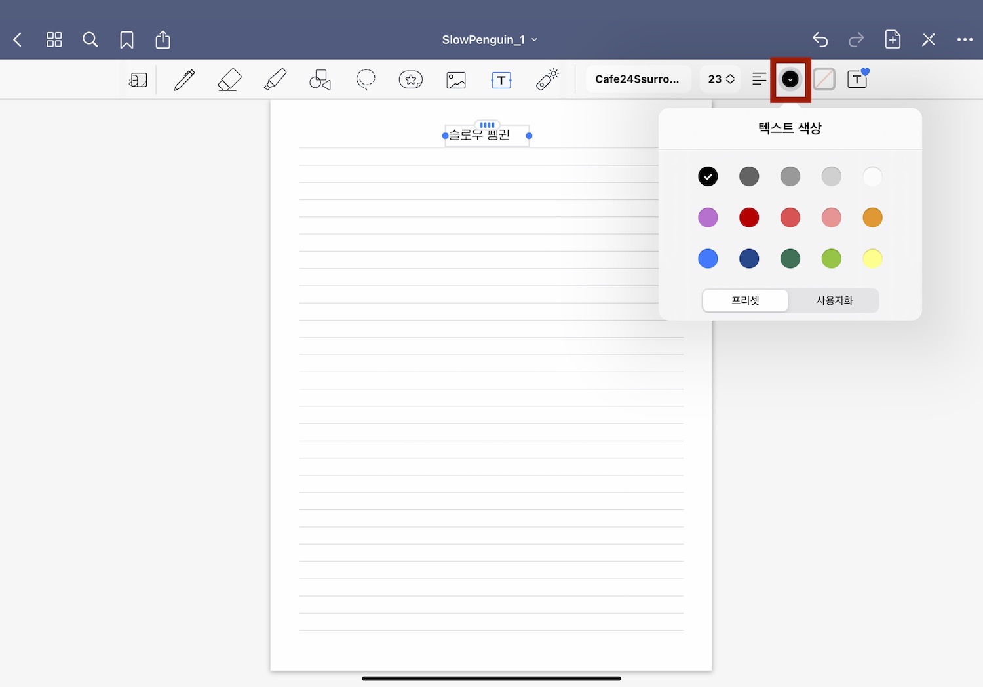Choose the white color swatch
This screenshot has height=687, width=983.
click(872, 176)
